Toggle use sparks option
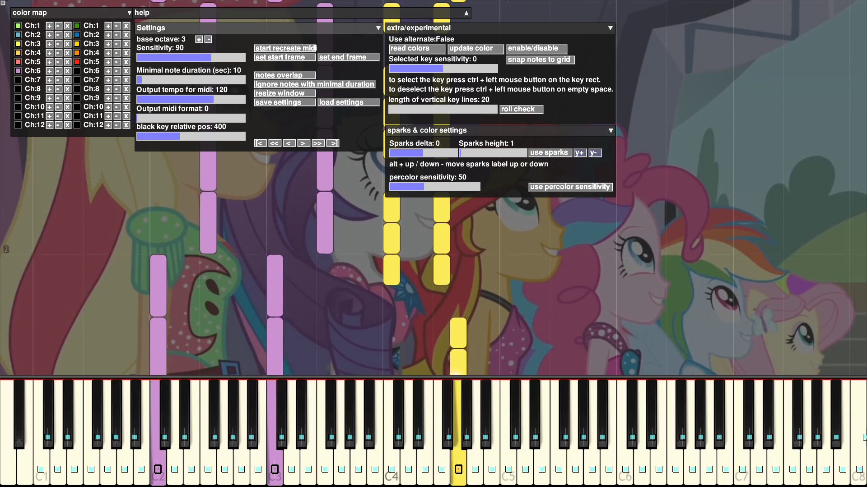 [x=550, y=153]
